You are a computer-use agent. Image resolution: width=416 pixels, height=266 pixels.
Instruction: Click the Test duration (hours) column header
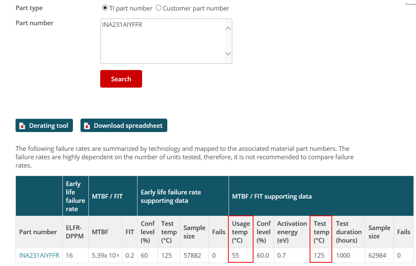coord(349,232)
